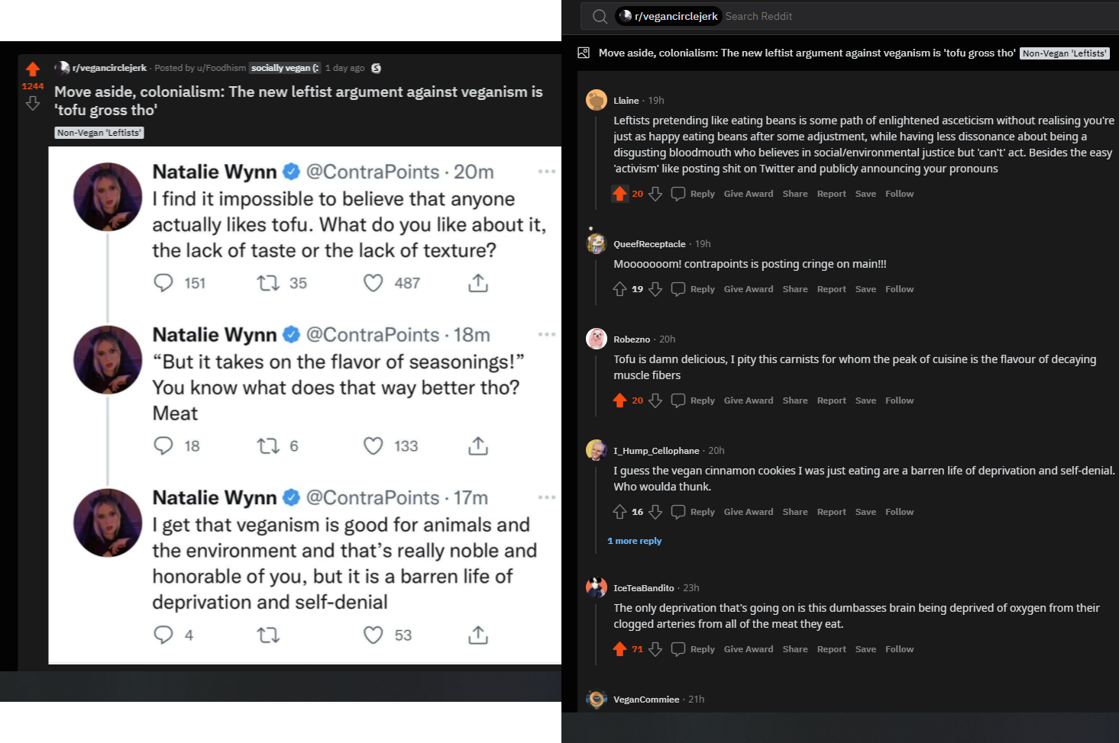Viewport: 1119px width, 743px height.
Task: Click the @ContraPoints handle on the 18m tweet
Action: tap(373, 334)
